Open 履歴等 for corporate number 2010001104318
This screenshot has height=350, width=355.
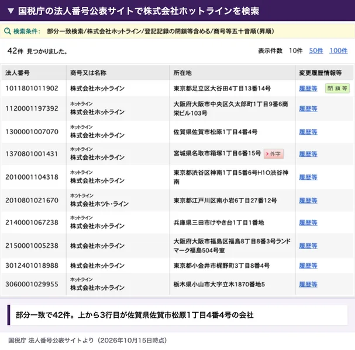308,177
